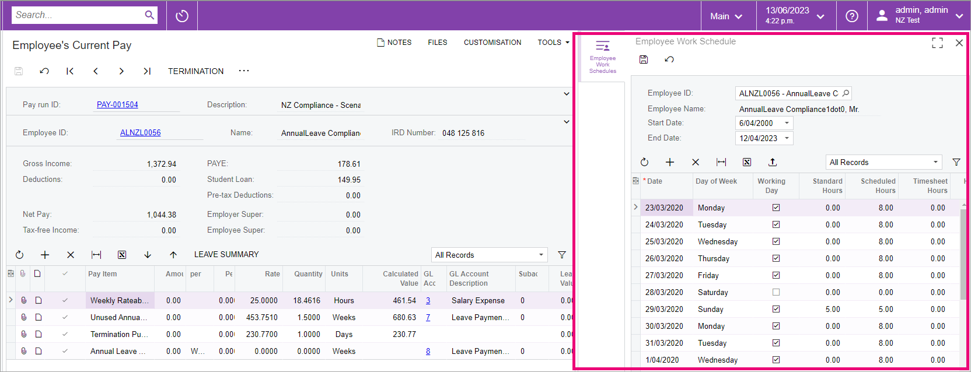Refresh the work schedule grid
The width and height of the screenshot is (971, 372).
644,162
